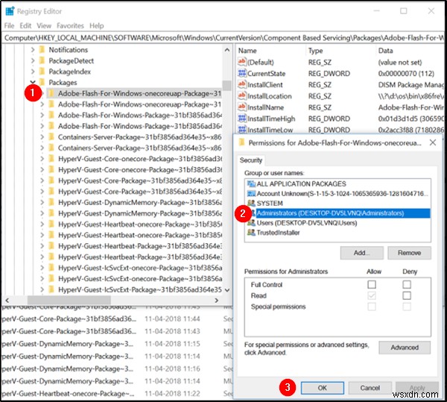Click scroll-left arrow of tree pane
Viewport: 447px width, 402px height.
7,300
